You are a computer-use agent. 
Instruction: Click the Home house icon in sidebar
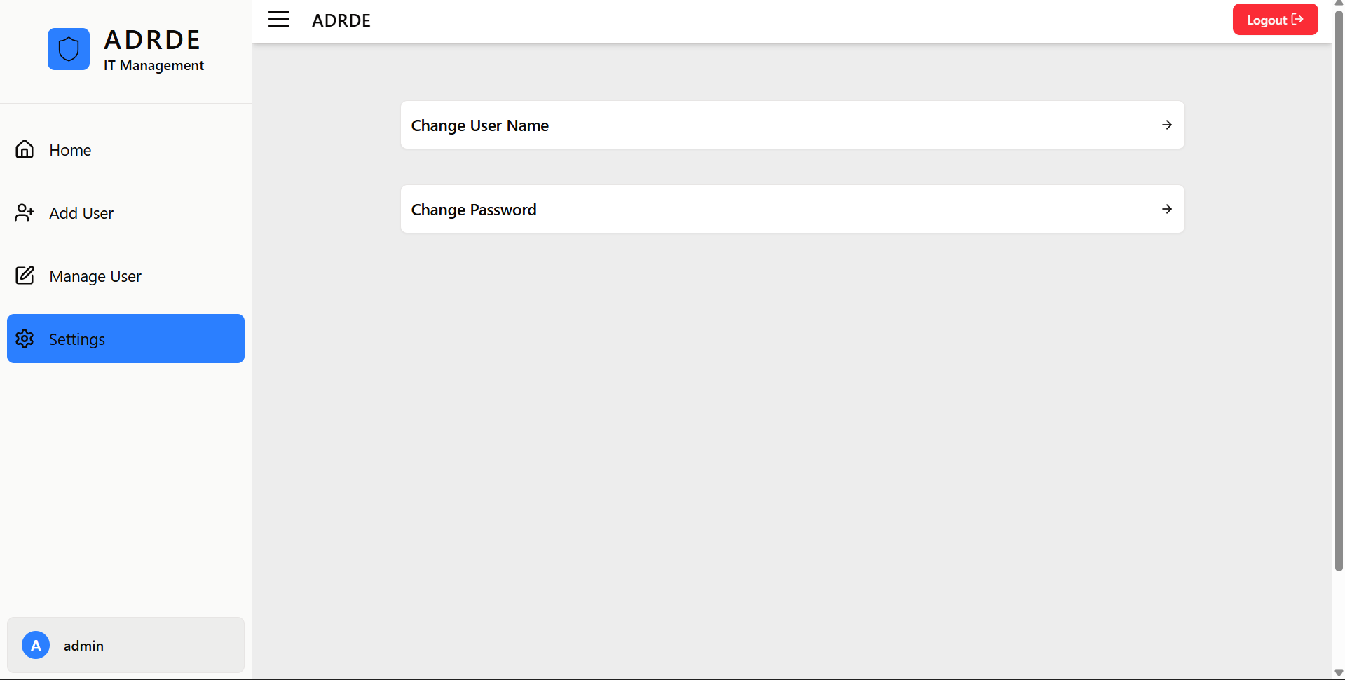25,149
